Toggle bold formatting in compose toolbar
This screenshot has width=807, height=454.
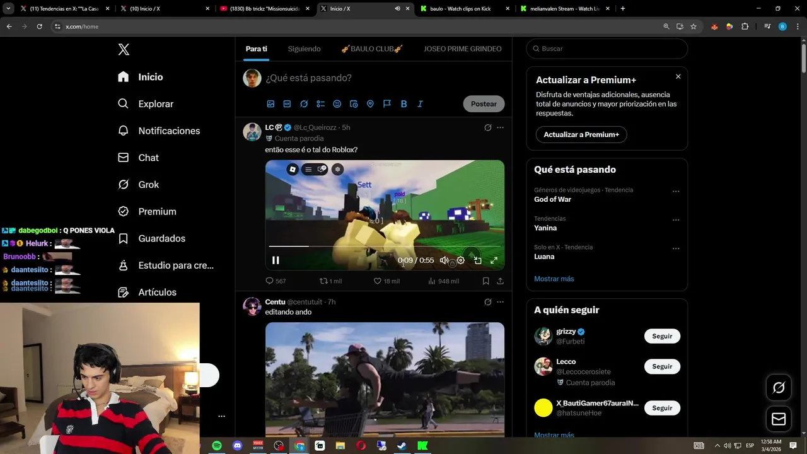coord(403,104)
